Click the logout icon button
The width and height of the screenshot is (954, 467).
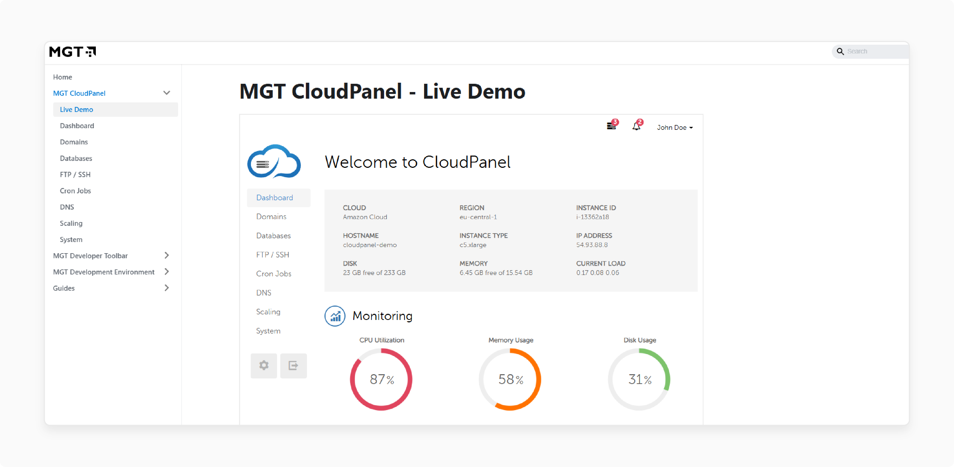point(293,366)
